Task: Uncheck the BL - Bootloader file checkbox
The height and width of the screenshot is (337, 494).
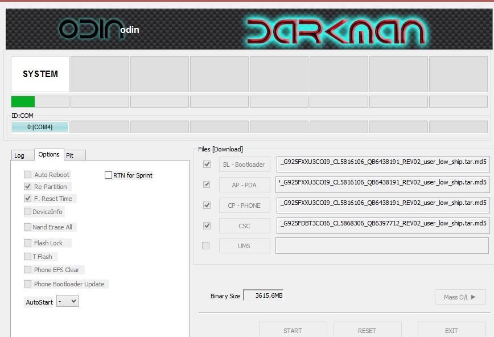Action: pyautogui.click(x=207, y=165)
